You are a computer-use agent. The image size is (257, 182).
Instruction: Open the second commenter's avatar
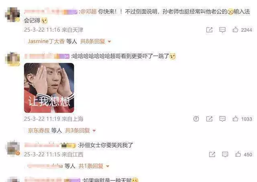12,59
